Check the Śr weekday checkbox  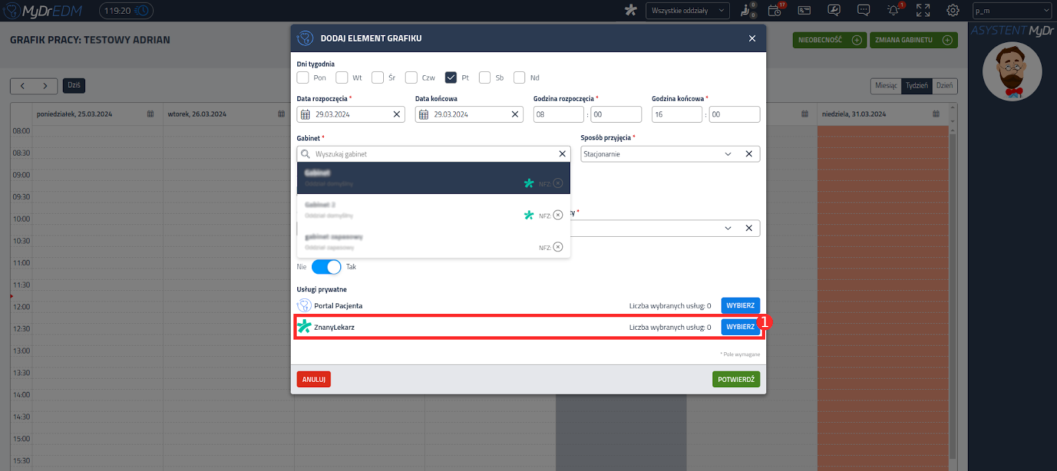(x=378, y=77)
